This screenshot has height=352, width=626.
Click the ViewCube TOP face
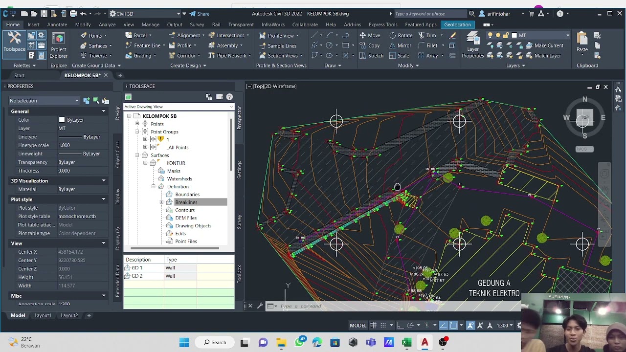(x=584, y=117)
